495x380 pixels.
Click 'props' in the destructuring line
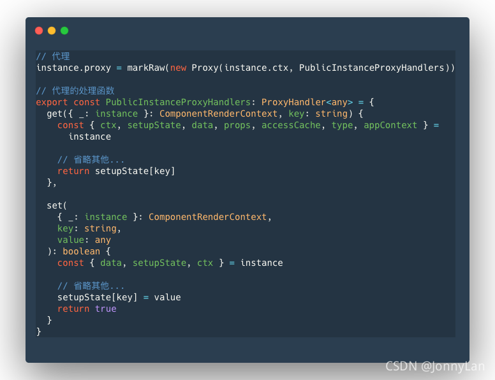tap(237, 126)
